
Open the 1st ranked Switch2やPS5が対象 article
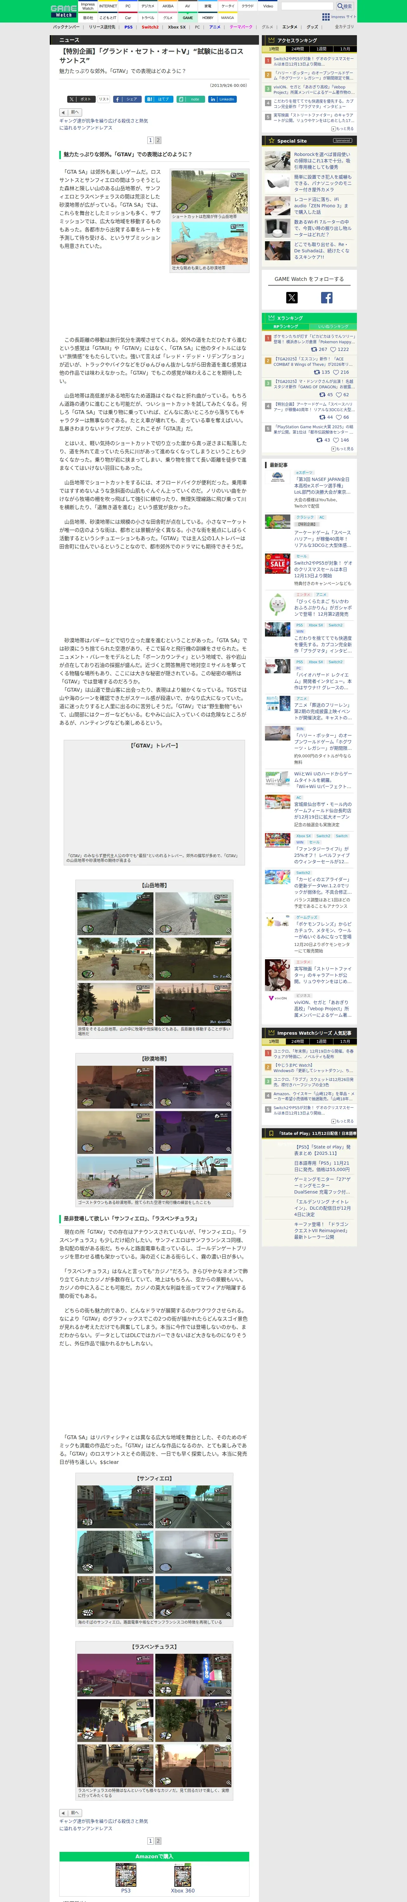point(313,61)
